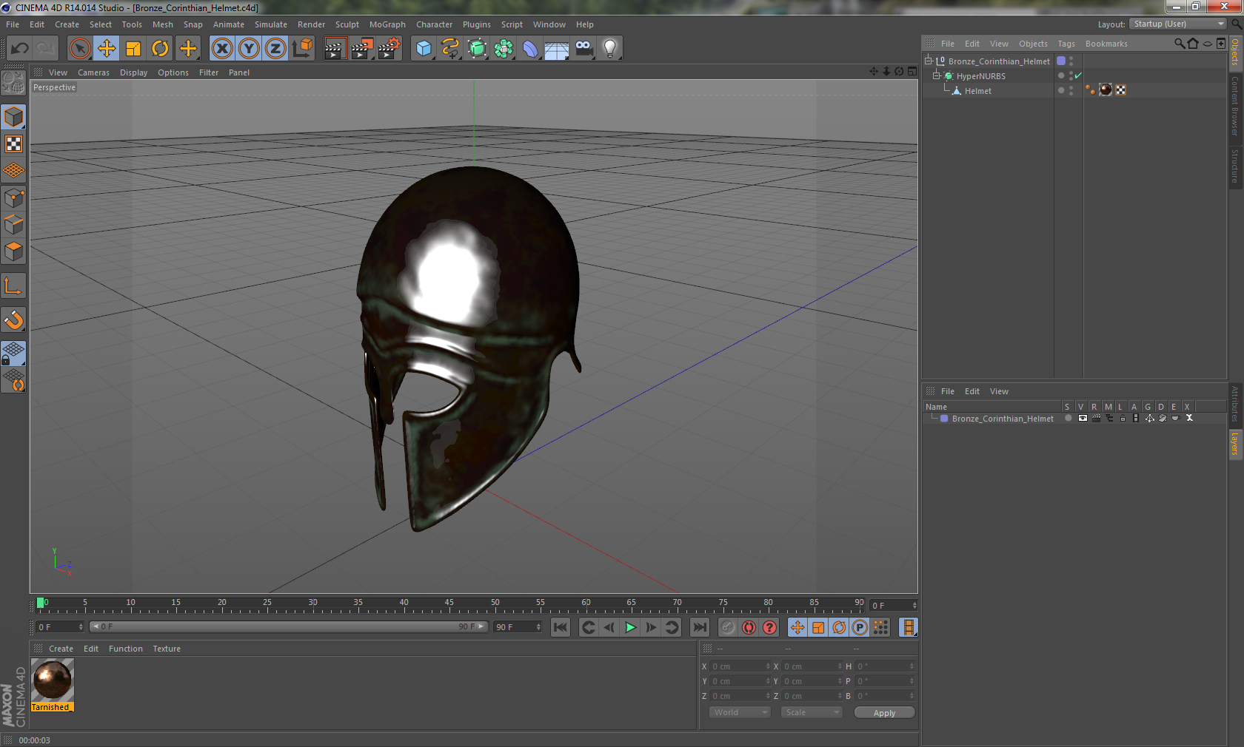Add a light object
Viewport: 1244px width, 747px height.
click(610, 49)
